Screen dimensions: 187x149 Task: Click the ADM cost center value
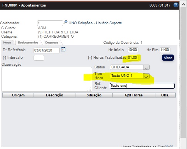pos(42,28)
